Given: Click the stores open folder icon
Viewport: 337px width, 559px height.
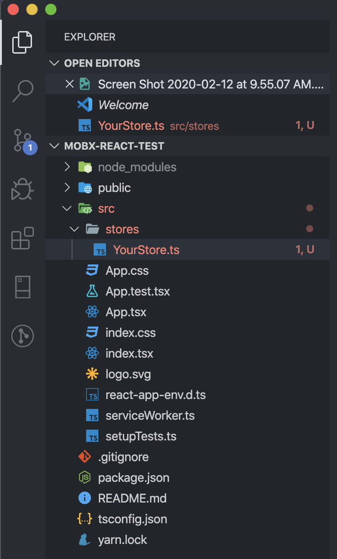Looking at the screenshot, I should point(92,229).
